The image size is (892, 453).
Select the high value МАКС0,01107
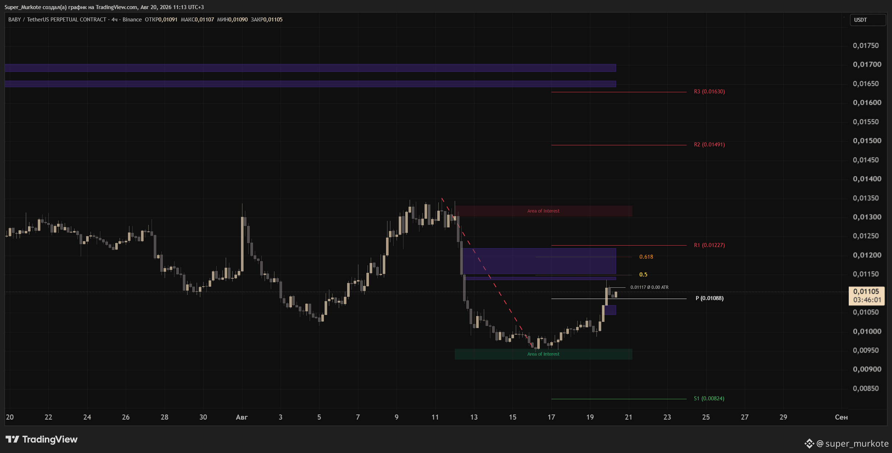point(197,20)
